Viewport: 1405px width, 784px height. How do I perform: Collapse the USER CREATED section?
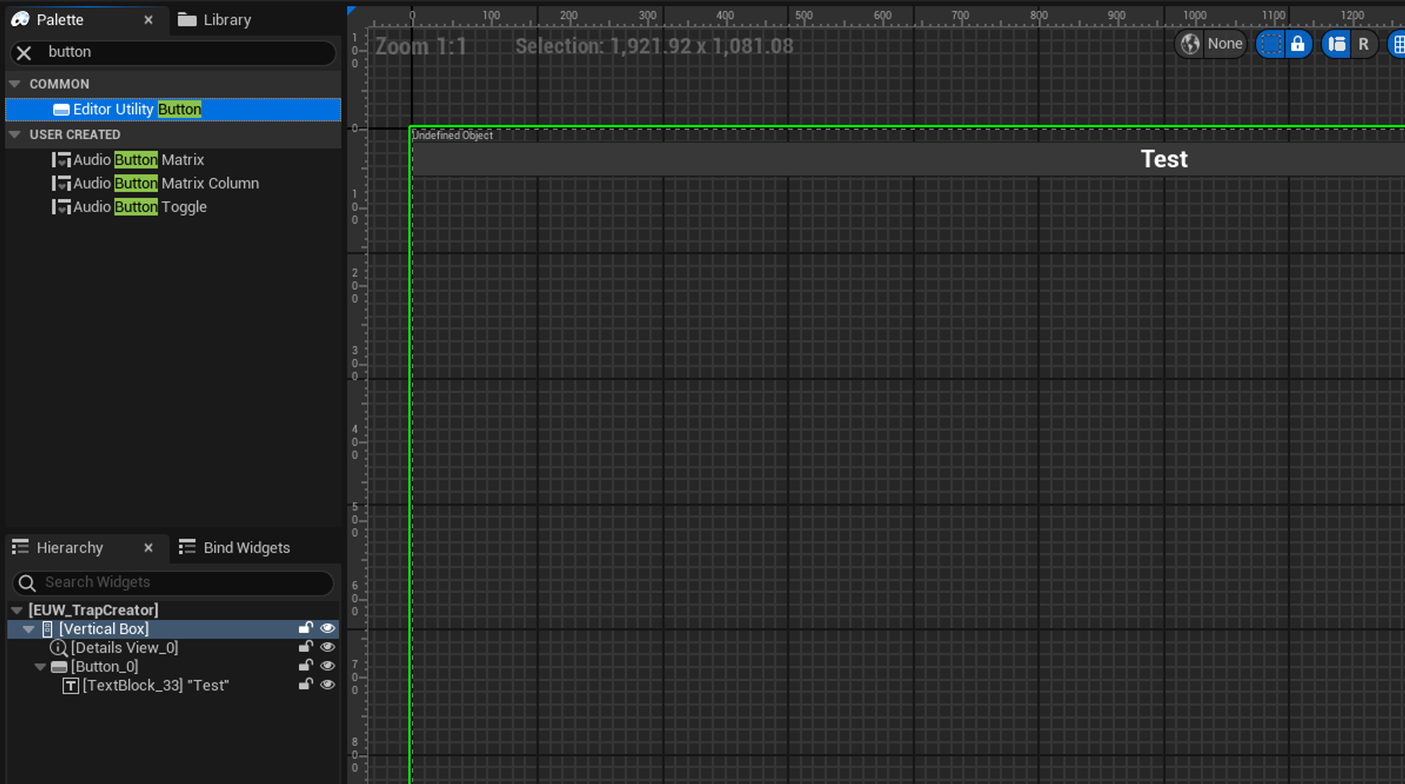[15, 134]
